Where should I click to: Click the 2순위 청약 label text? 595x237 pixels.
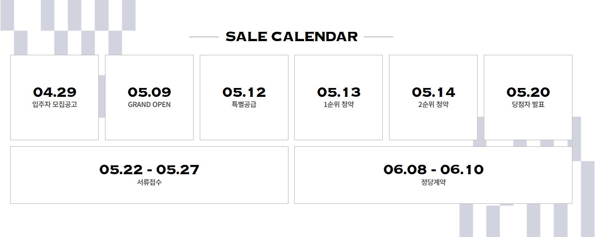(x=433, y=105)
